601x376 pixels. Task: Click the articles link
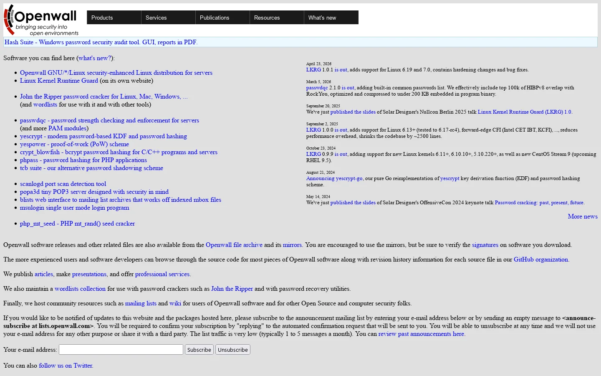pyautogui.click(x=44, y=274)
